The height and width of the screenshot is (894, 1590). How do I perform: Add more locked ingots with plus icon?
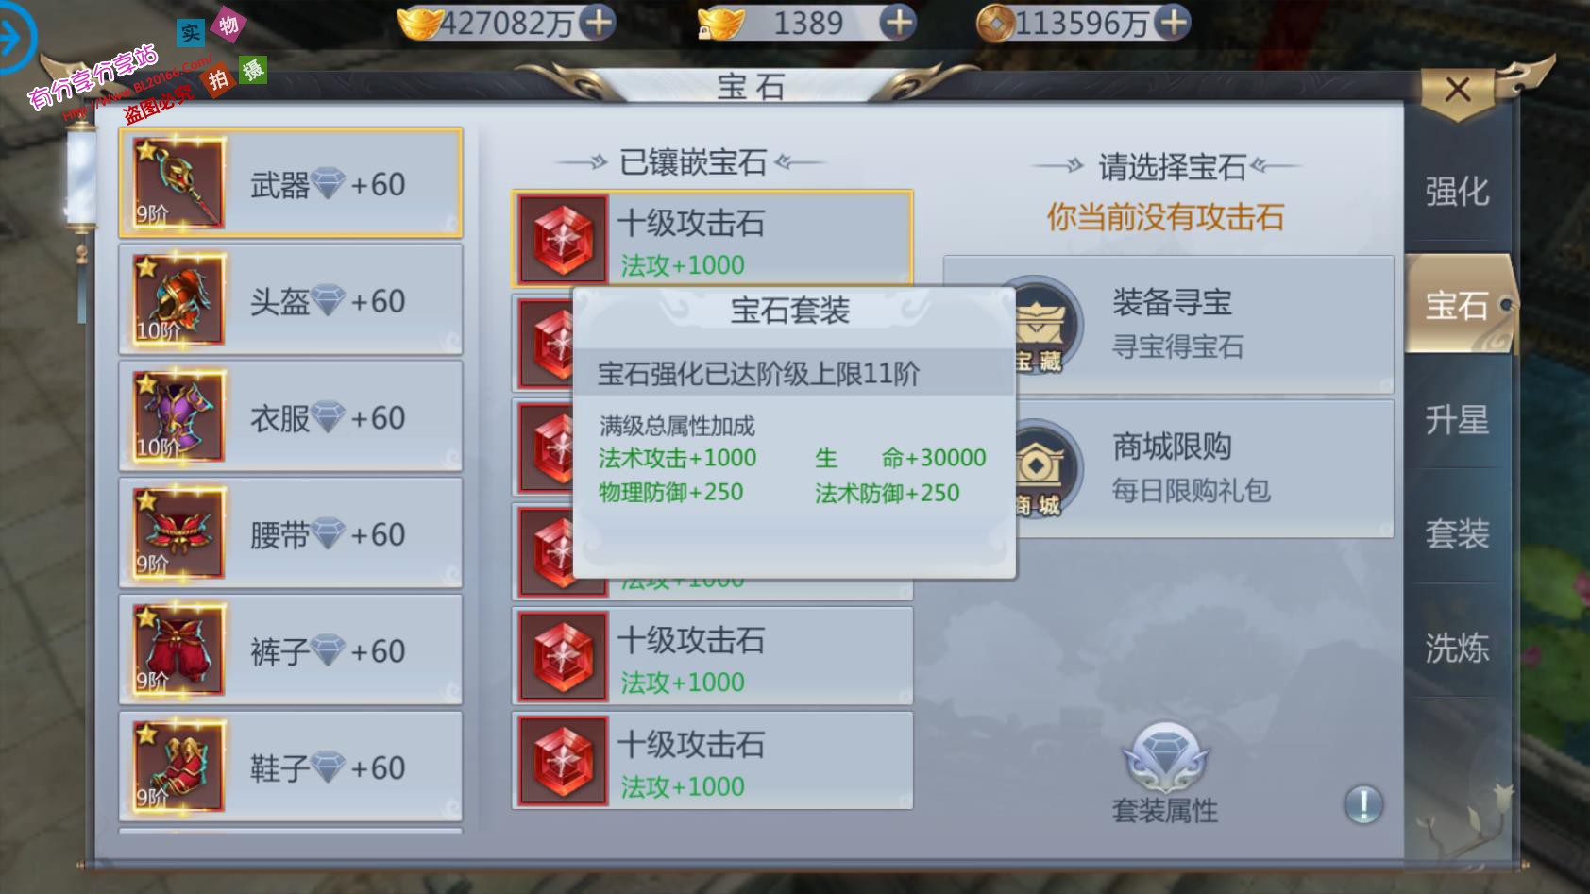(897, 22)
